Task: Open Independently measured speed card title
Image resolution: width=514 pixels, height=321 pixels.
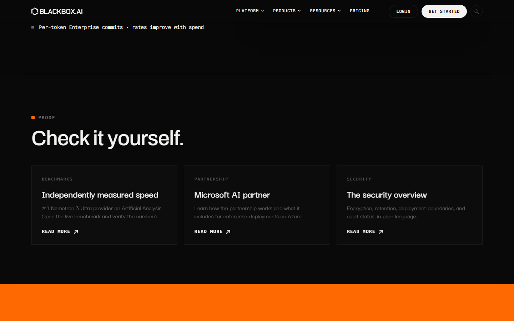Action: pos(100,195)
